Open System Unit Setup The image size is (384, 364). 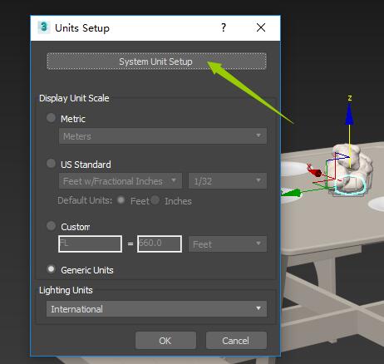pyautogui.click(x=156, y=61)
